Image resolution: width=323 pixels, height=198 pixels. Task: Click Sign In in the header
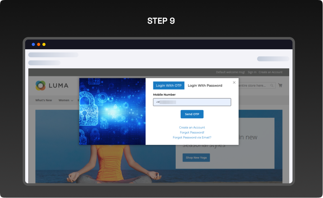(x=252, y=72)
